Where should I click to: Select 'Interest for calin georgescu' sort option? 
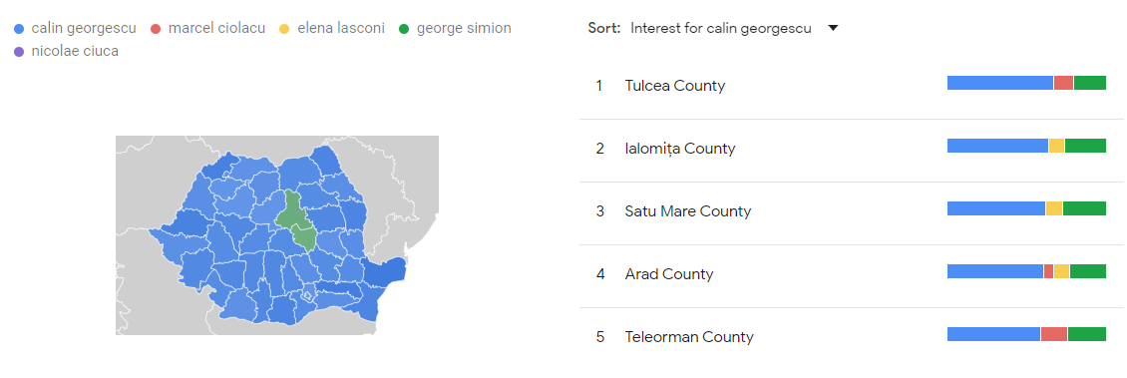pos(721,29)
